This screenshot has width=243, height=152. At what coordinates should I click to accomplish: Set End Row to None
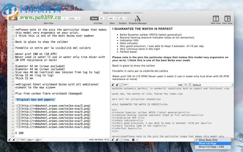94,19
